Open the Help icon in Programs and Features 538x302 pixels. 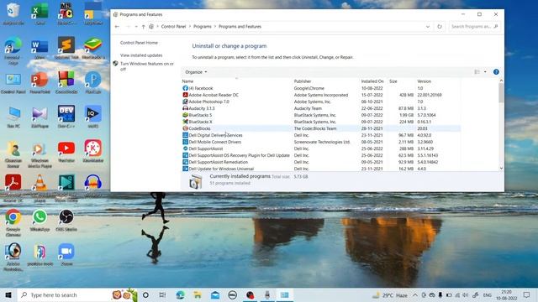tap(496, 72)
